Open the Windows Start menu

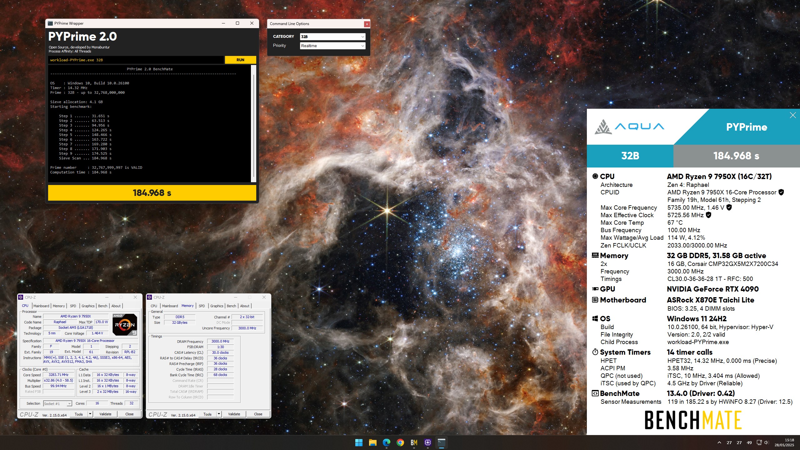tap(359, 442)
